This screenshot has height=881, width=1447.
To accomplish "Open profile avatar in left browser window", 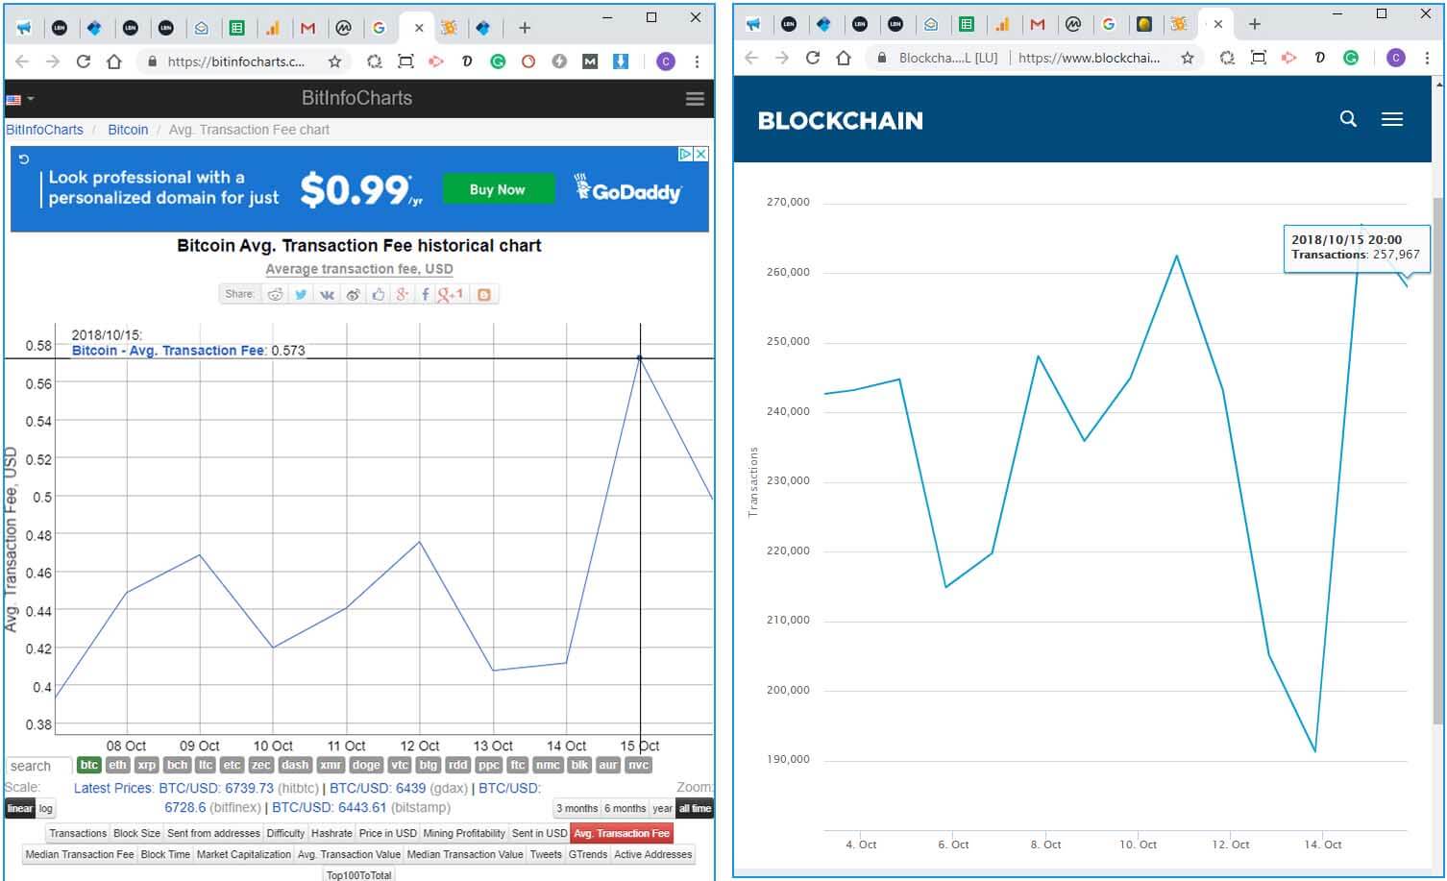I will click(666, 61).
